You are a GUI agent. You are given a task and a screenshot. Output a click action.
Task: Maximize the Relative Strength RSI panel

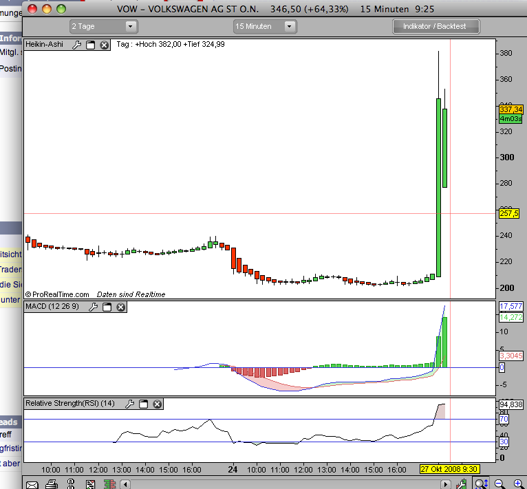pos(144,404)
